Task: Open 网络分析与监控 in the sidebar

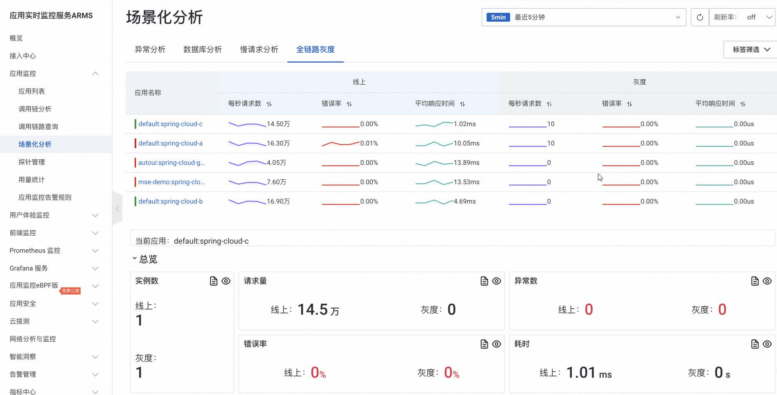Action: 33,339
